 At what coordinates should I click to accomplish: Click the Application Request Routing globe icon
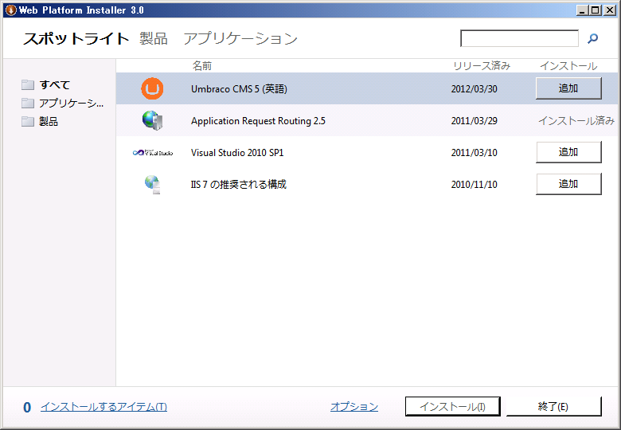[153, 120]
